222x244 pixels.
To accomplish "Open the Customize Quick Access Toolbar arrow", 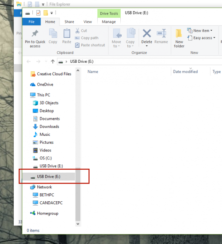I will [52, 13].
